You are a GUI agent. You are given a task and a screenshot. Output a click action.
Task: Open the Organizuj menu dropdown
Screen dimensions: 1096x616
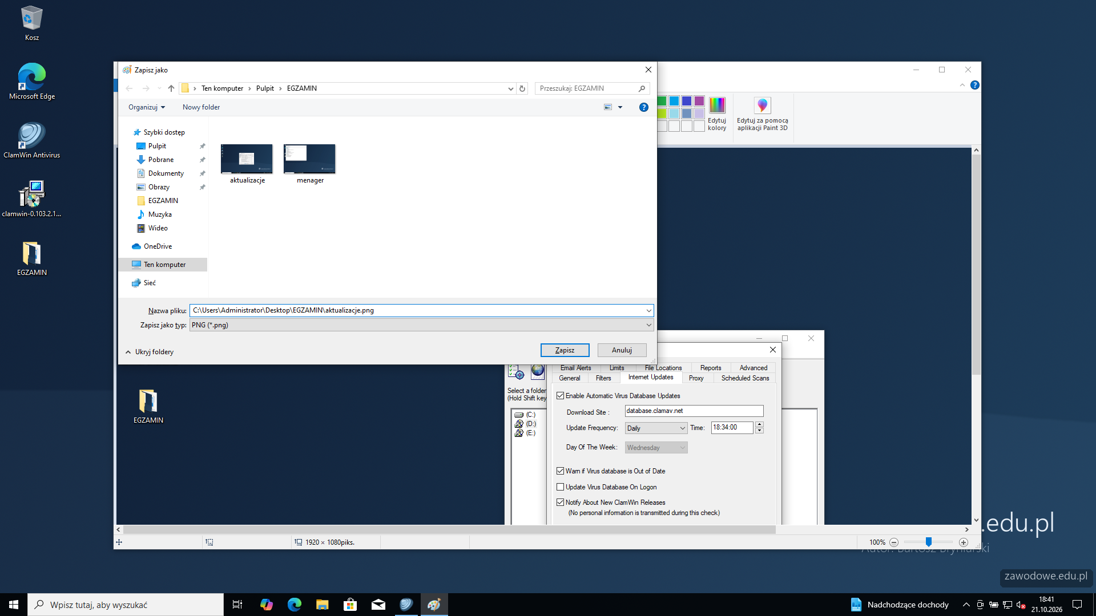pyautogui.click(x=147, y=107)
